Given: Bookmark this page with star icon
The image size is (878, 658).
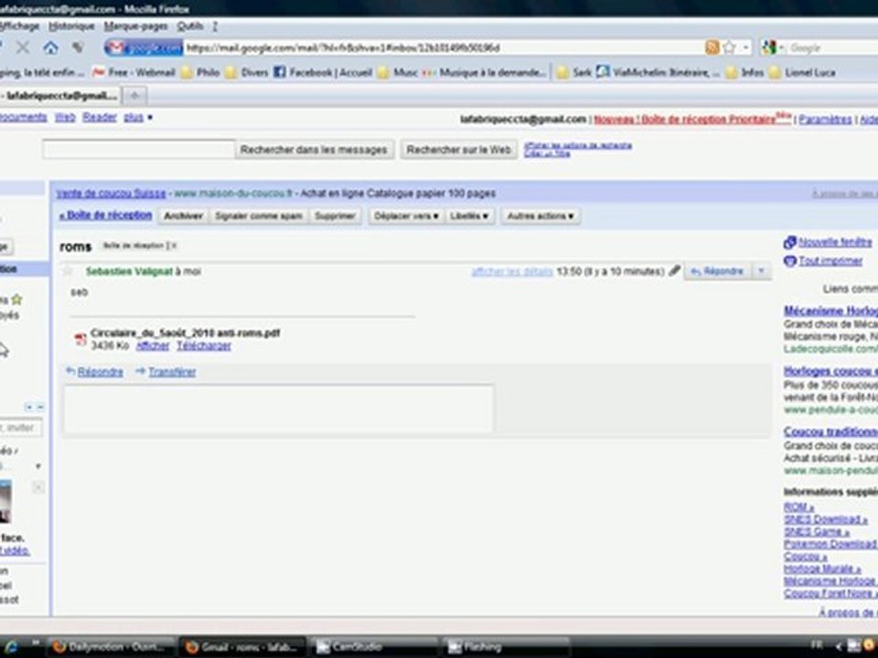Looking at the screenshot, I should coord(729,48).
